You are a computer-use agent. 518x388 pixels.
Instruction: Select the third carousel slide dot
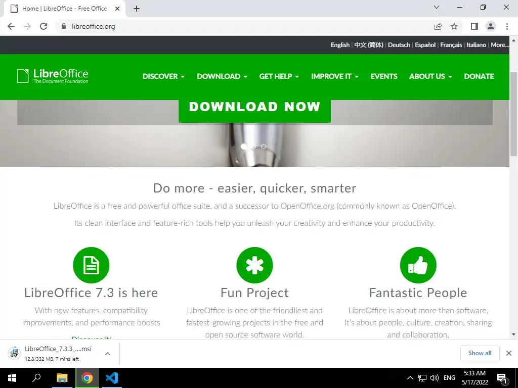click(263, 146)
